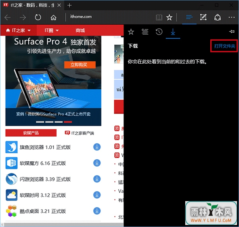Download 旗鱼浏览器 1.01 正式版
239x227 pixels.
click(97, 147)
